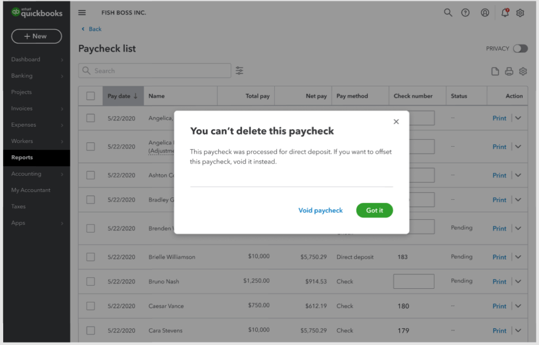The image size is (539, 345).
Task: Select Reports in the sidebar
Action: 37,157
